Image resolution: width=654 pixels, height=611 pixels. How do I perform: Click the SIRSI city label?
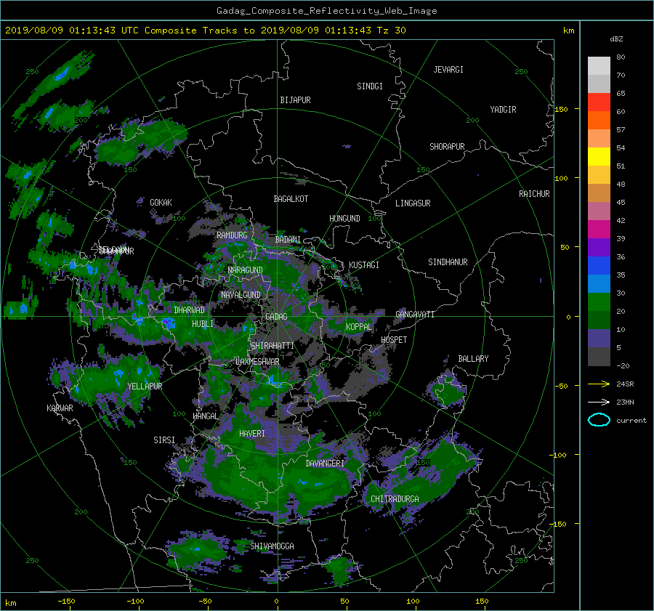click(x=164, y=440)
